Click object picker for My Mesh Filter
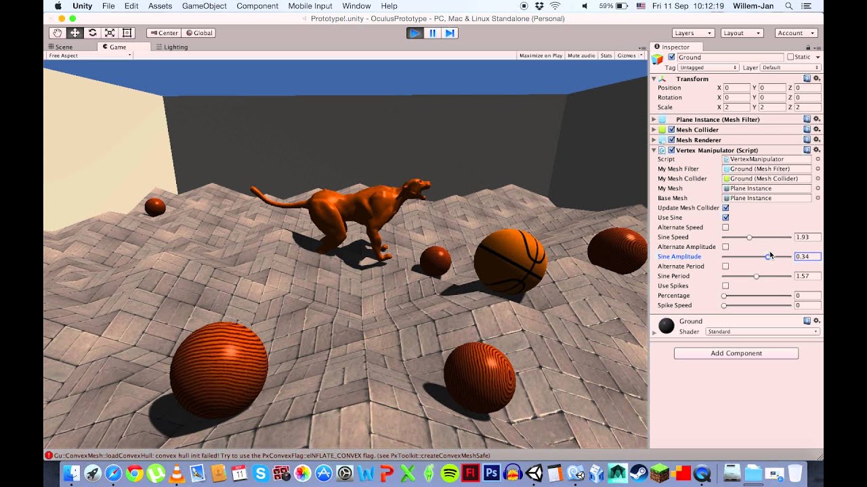 [x=818, y=168]
